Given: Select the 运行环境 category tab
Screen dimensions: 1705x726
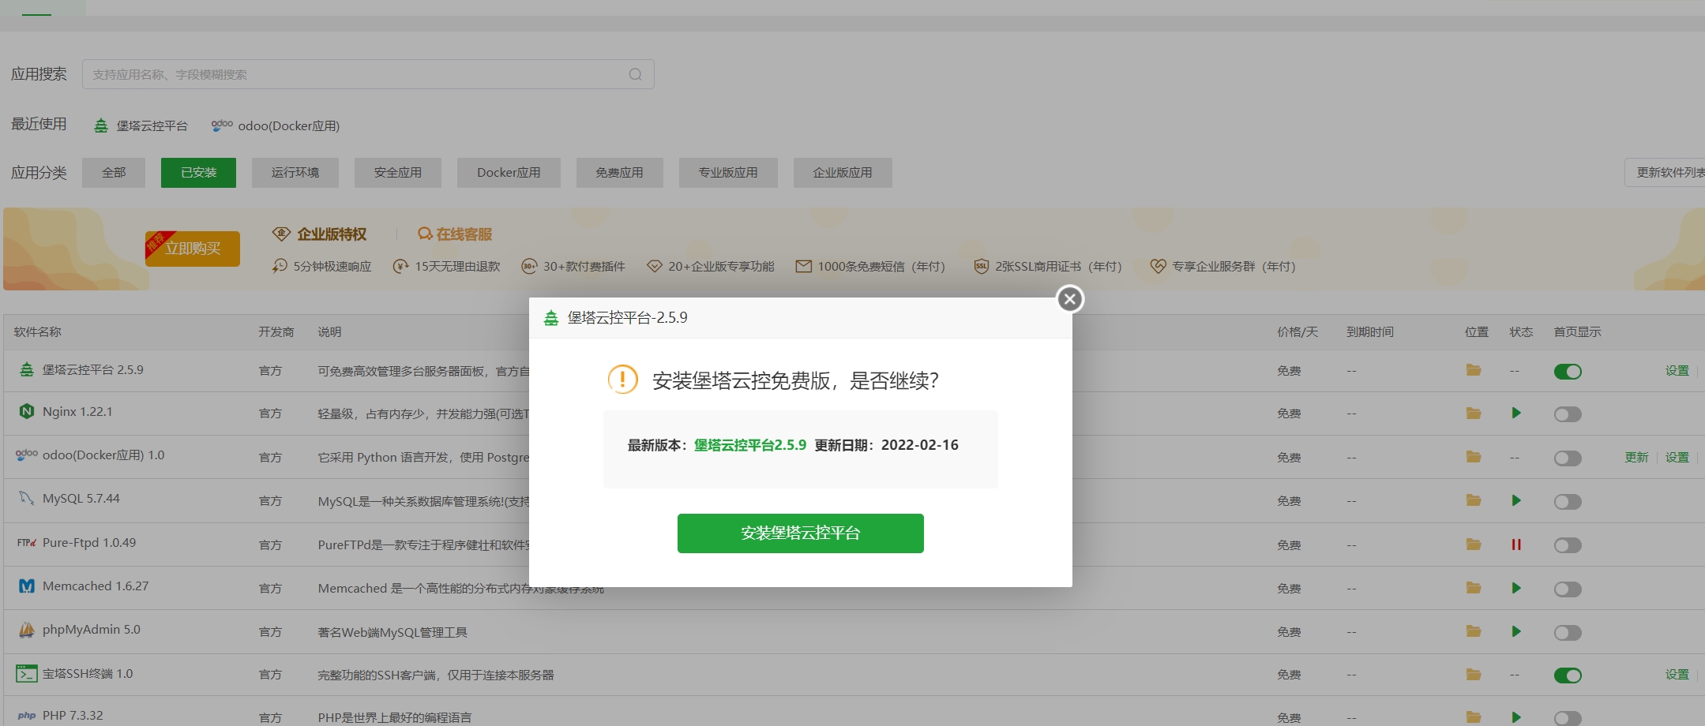Looking at the screenshot, I should (295, 173).
